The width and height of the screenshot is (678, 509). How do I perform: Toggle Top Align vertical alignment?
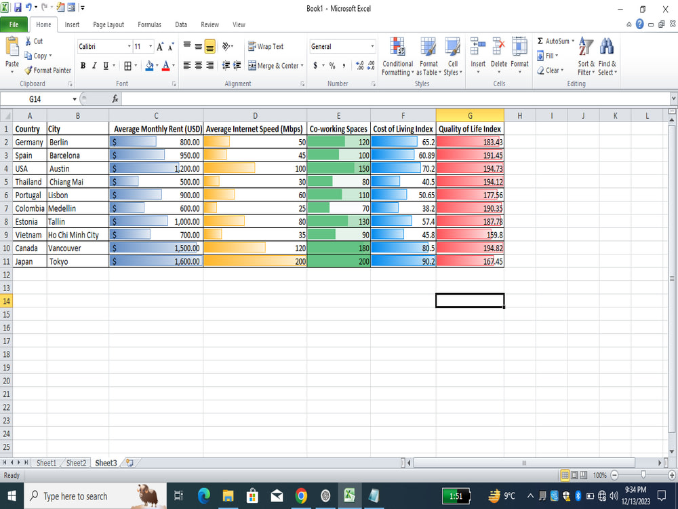(x=187, y=46)
